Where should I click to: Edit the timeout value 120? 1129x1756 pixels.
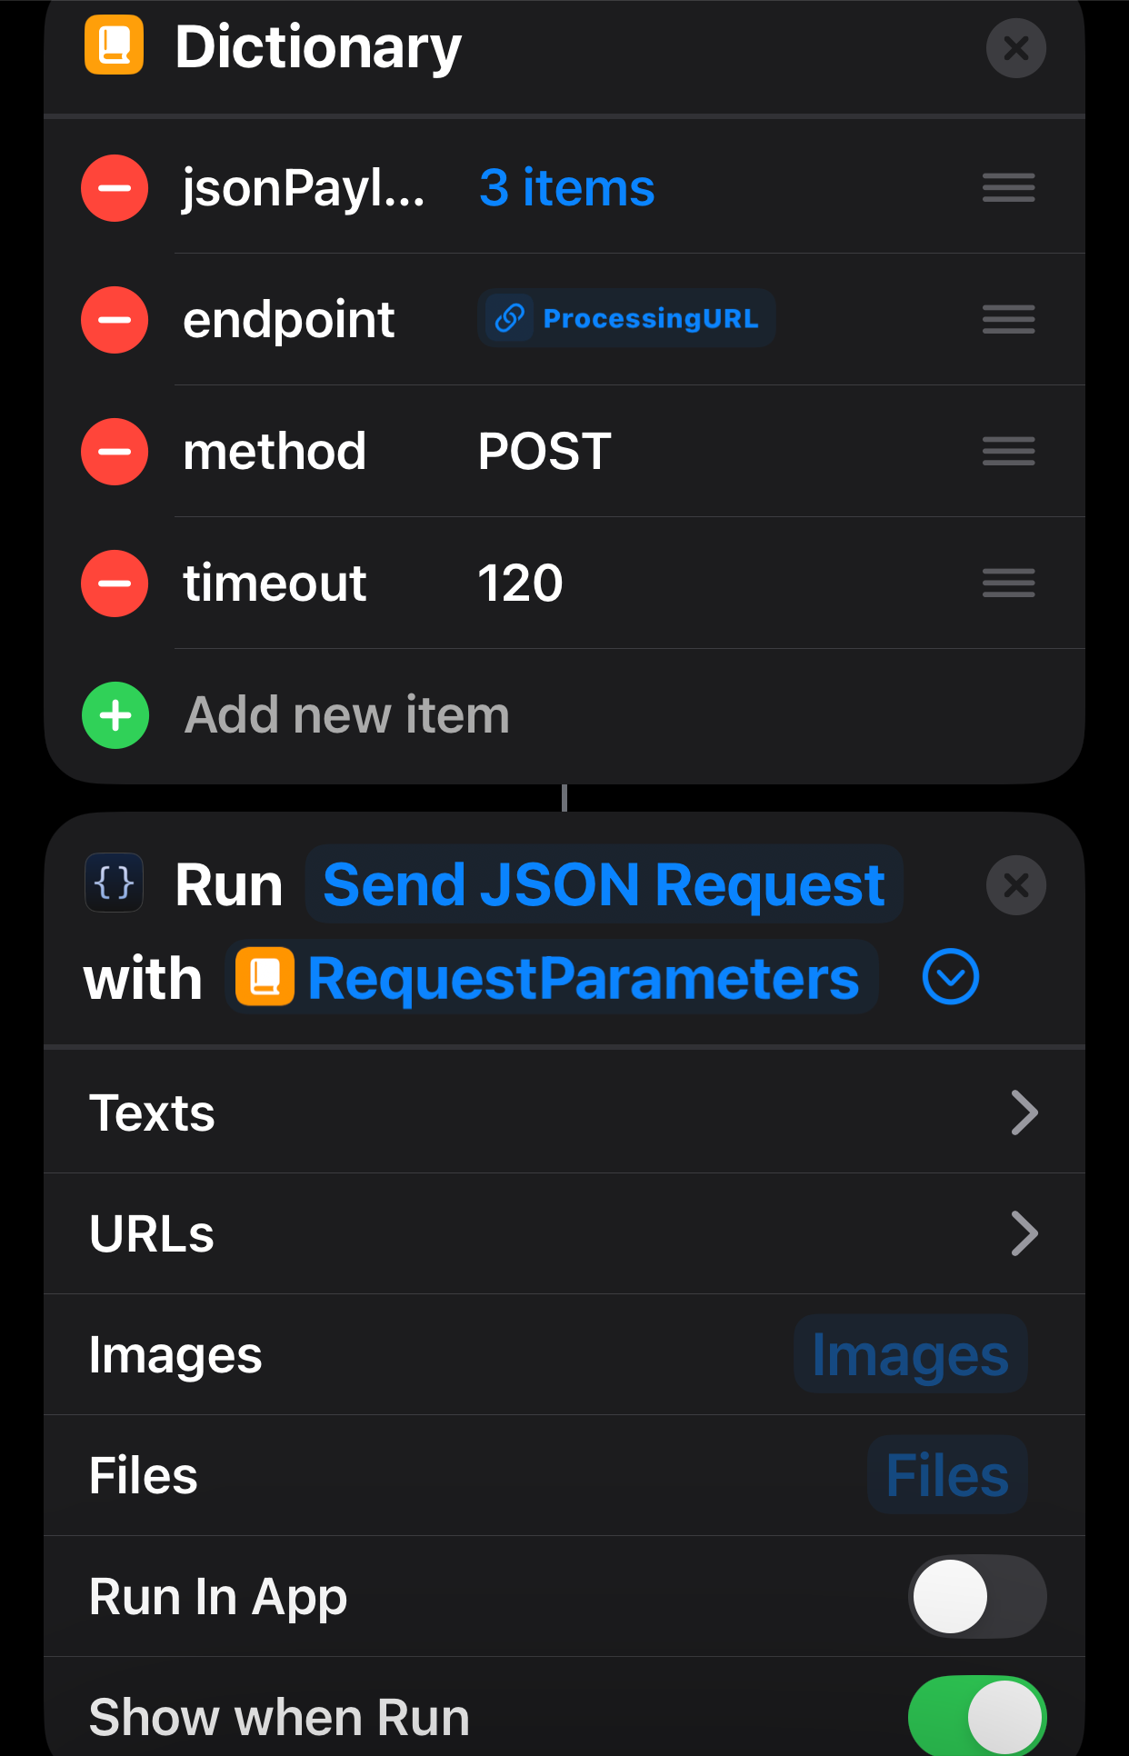pyautogui.click(x=520, y=584)
